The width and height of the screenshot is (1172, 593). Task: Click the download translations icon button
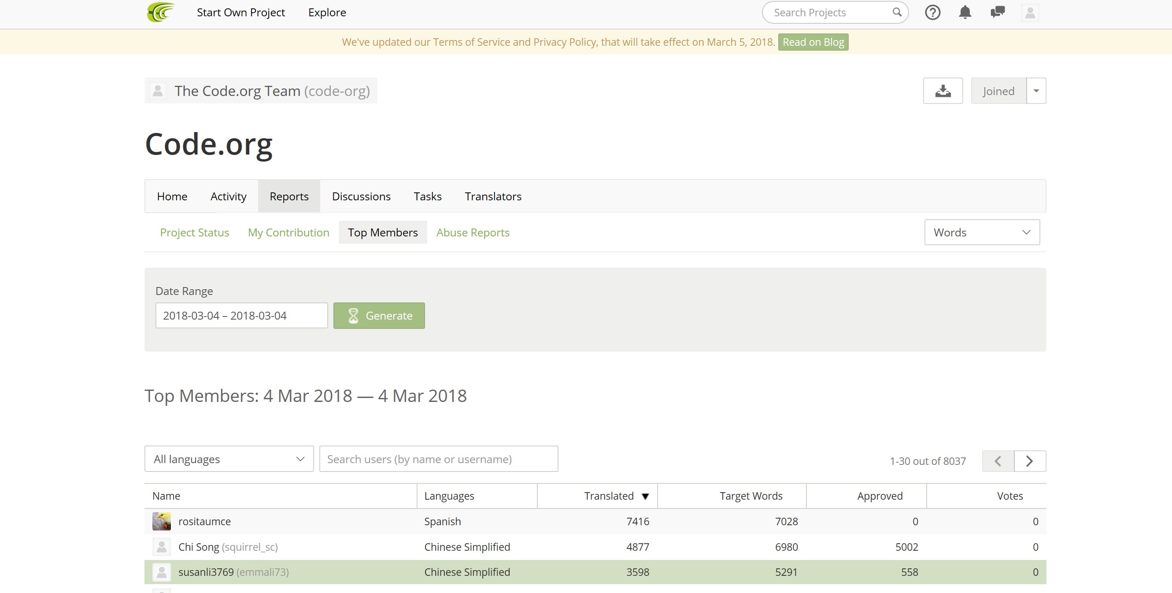click(943, 91)
